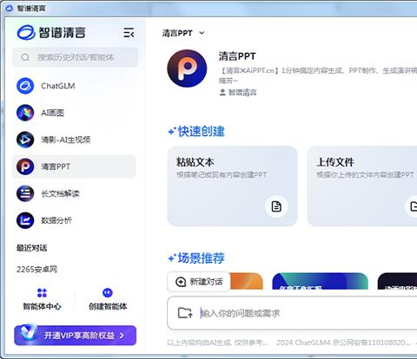This screenshot has height=359, width=417.
Task: Click the upload folder icon in input box
Action: click(185, 313)
